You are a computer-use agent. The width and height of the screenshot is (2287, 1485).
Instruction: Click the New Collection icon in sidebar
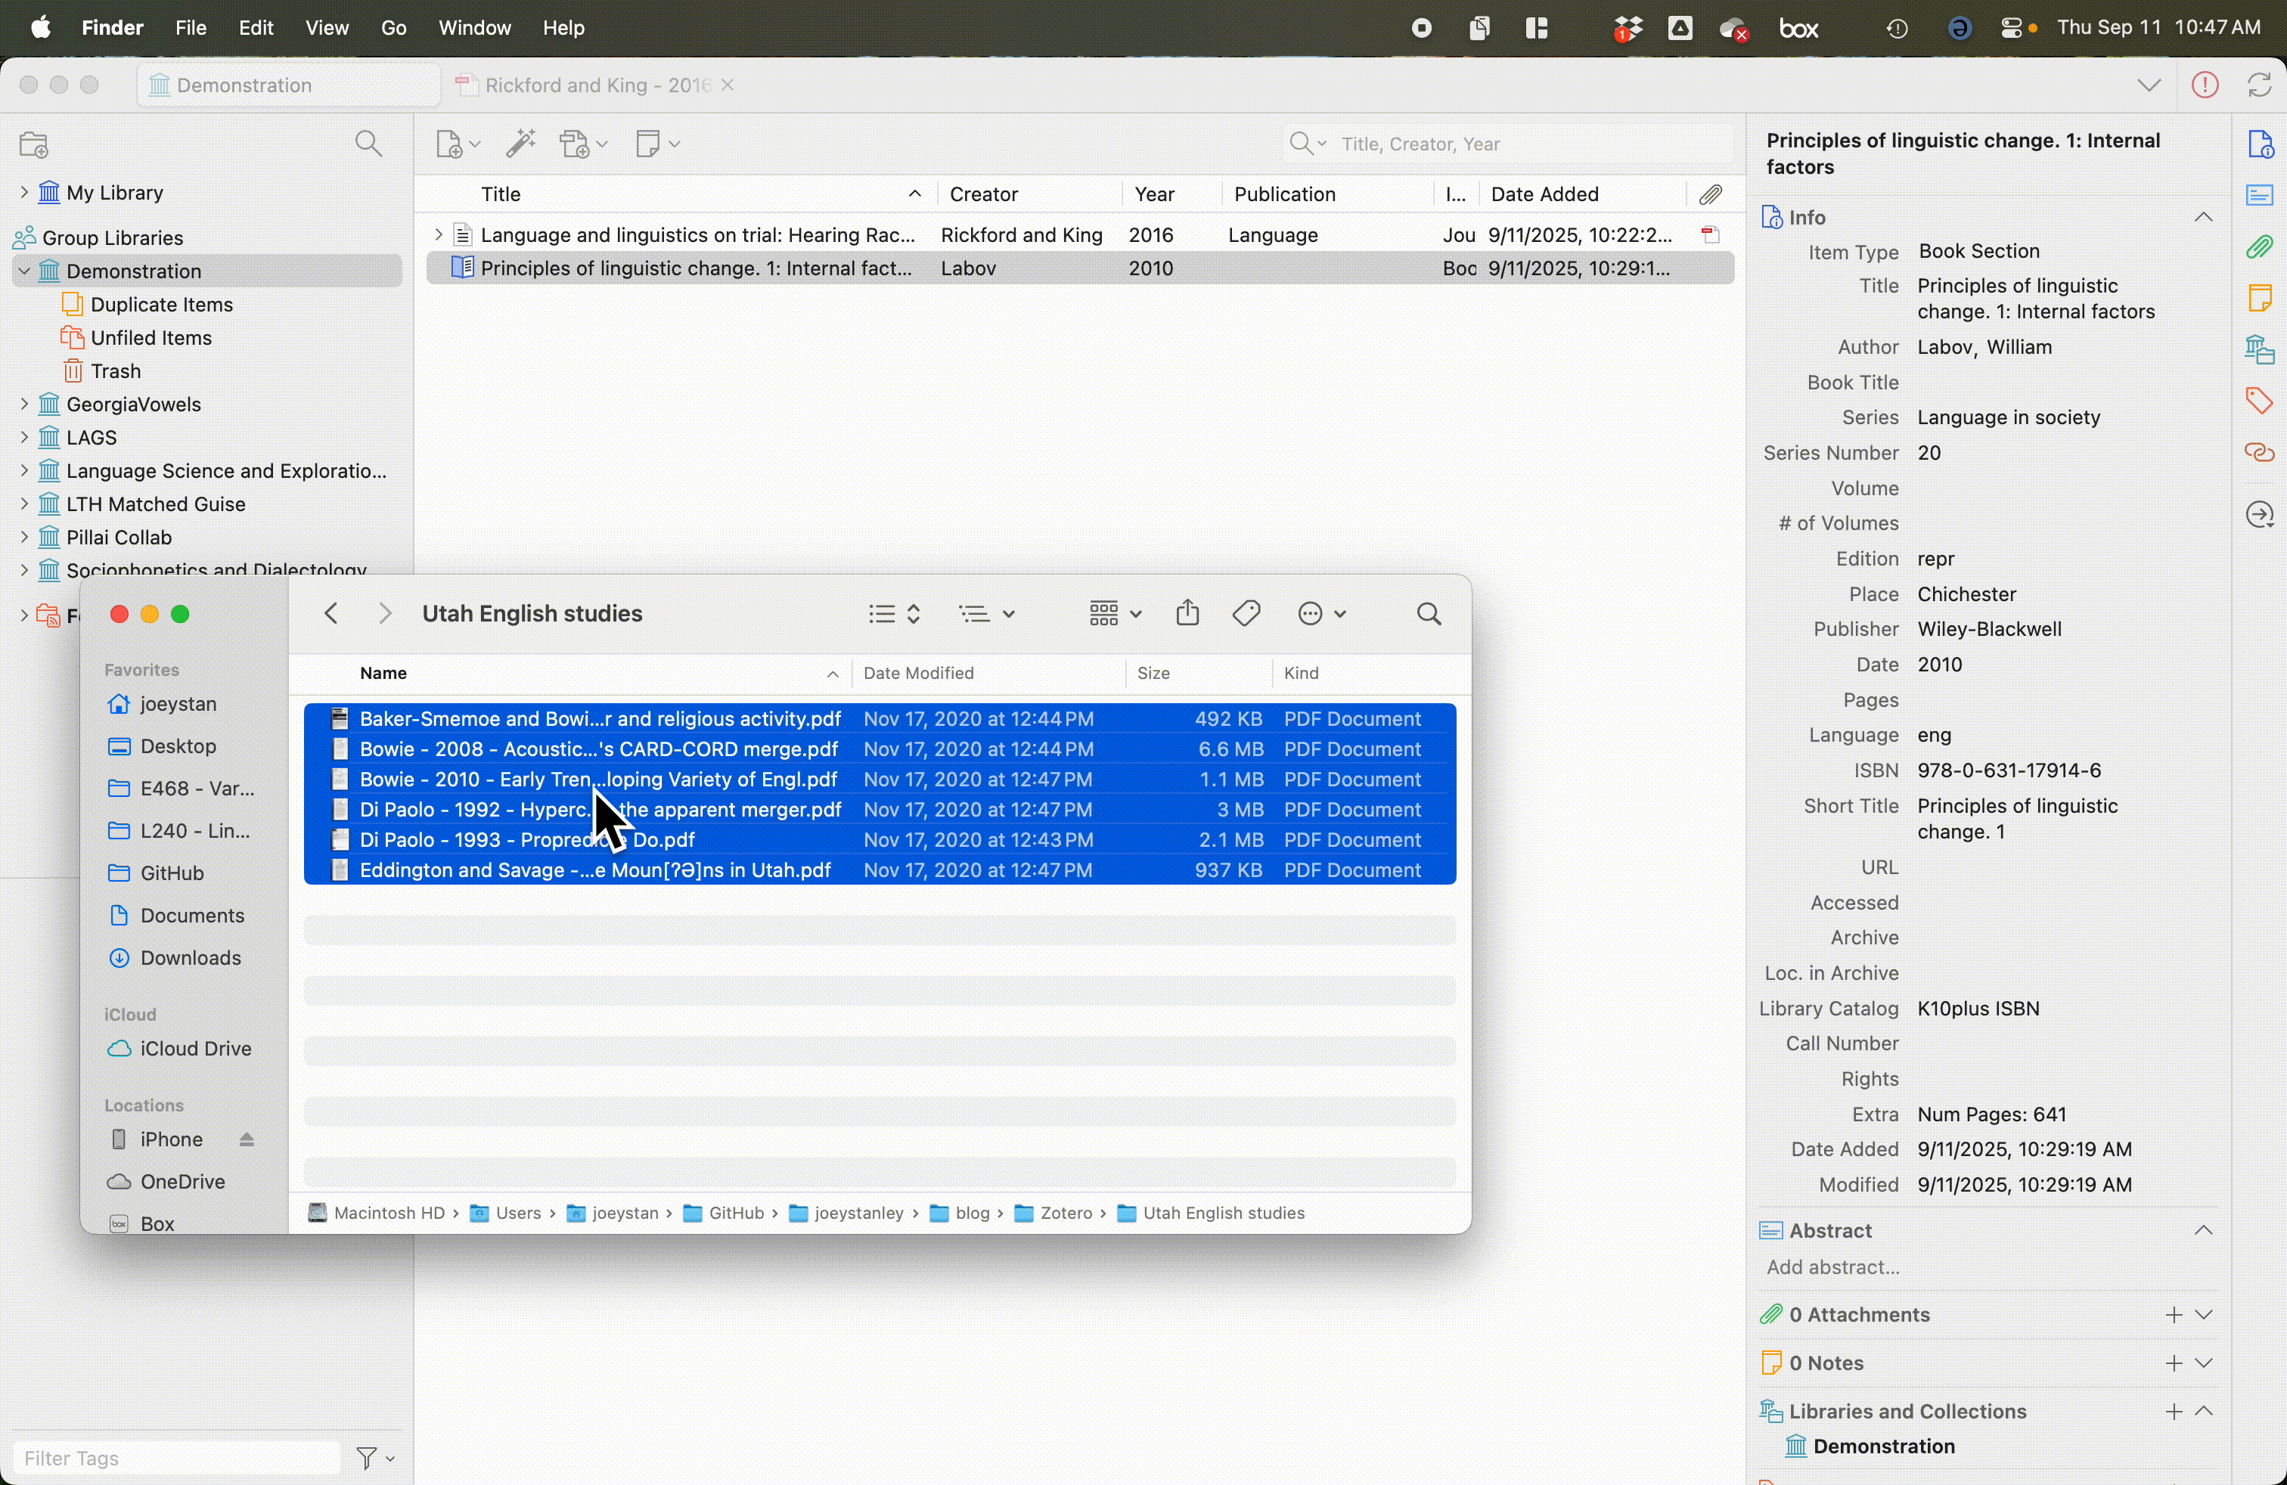pyautogui.click(x=33, y=145)
